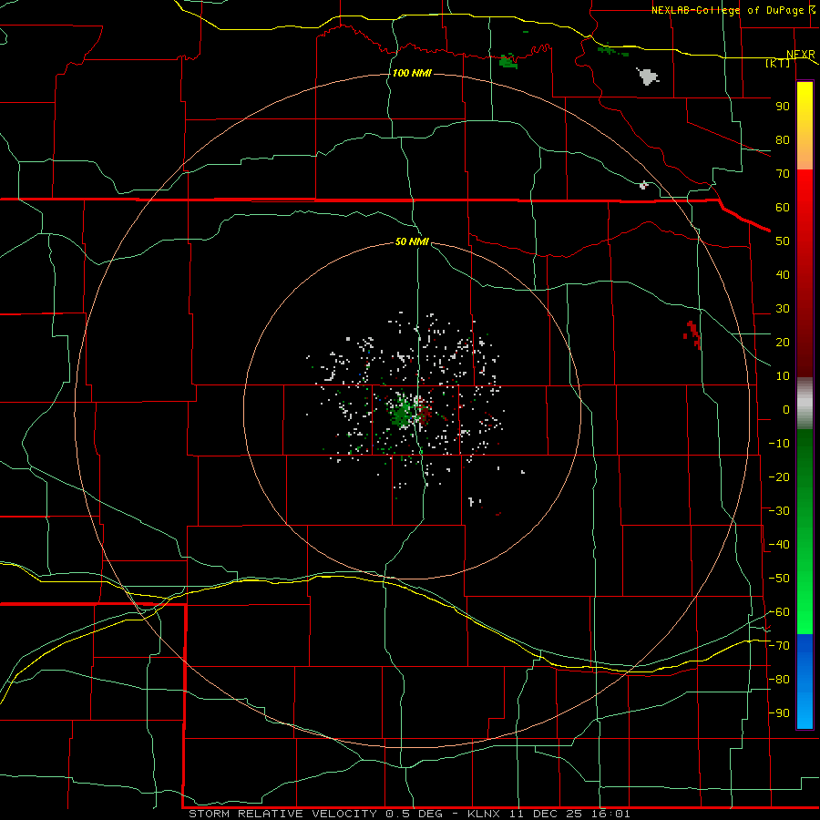
Task: Click the 30 value on velocity scale
Action: tap(783, 309)
